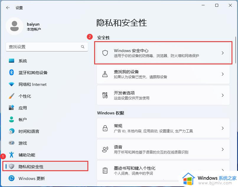Viewport: 238px width, 187px height.
Task: Click the Bluetooth icon in sidebar
Action: click(x=12, y=73)
